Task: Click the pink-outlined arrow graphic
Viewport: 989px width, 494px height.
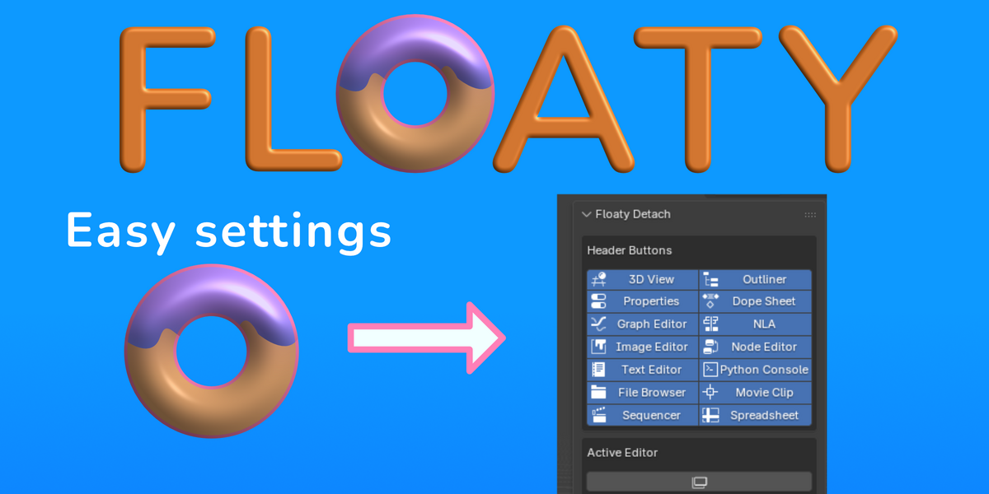Action: click(427, 338)
